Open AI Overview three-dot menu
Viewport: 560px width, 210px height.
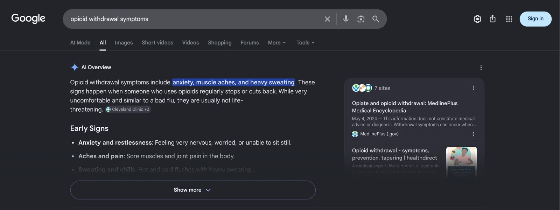481,68
